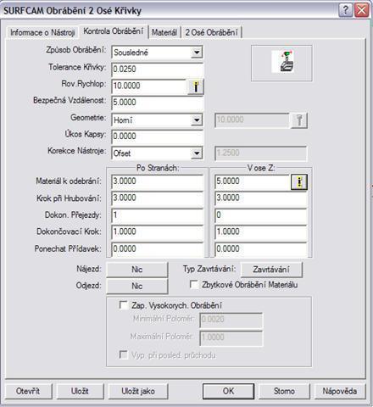Enable Zbytkové Obrábění Materiálu checkbox
Screen dimensions: 373x407
click(x=194, y=285)
